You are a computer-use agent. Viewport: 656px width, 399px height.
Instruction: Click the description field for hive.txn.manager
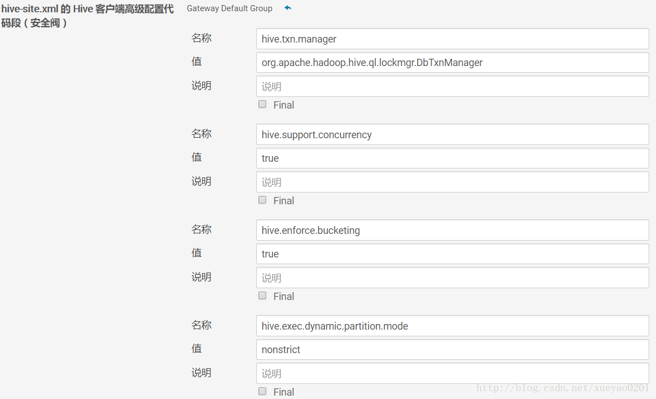(x=452, y=87)
